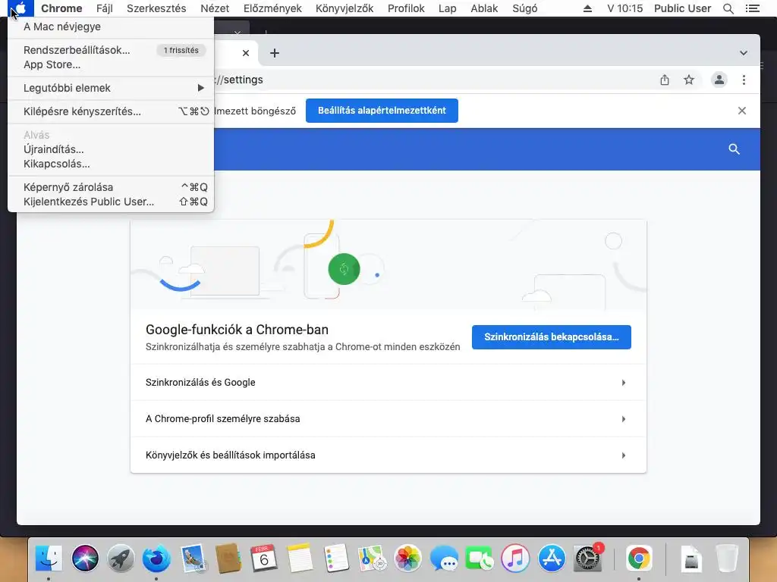
Task: Open a new tab with plus button
Action: tap(275, 53)
